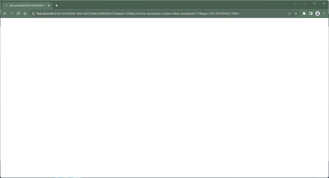Open the user profile menu

tap(317, 13)
